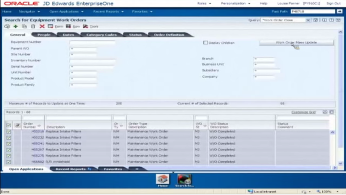
Task: Switch to the Status tab
Action: (x=135, y=35)
